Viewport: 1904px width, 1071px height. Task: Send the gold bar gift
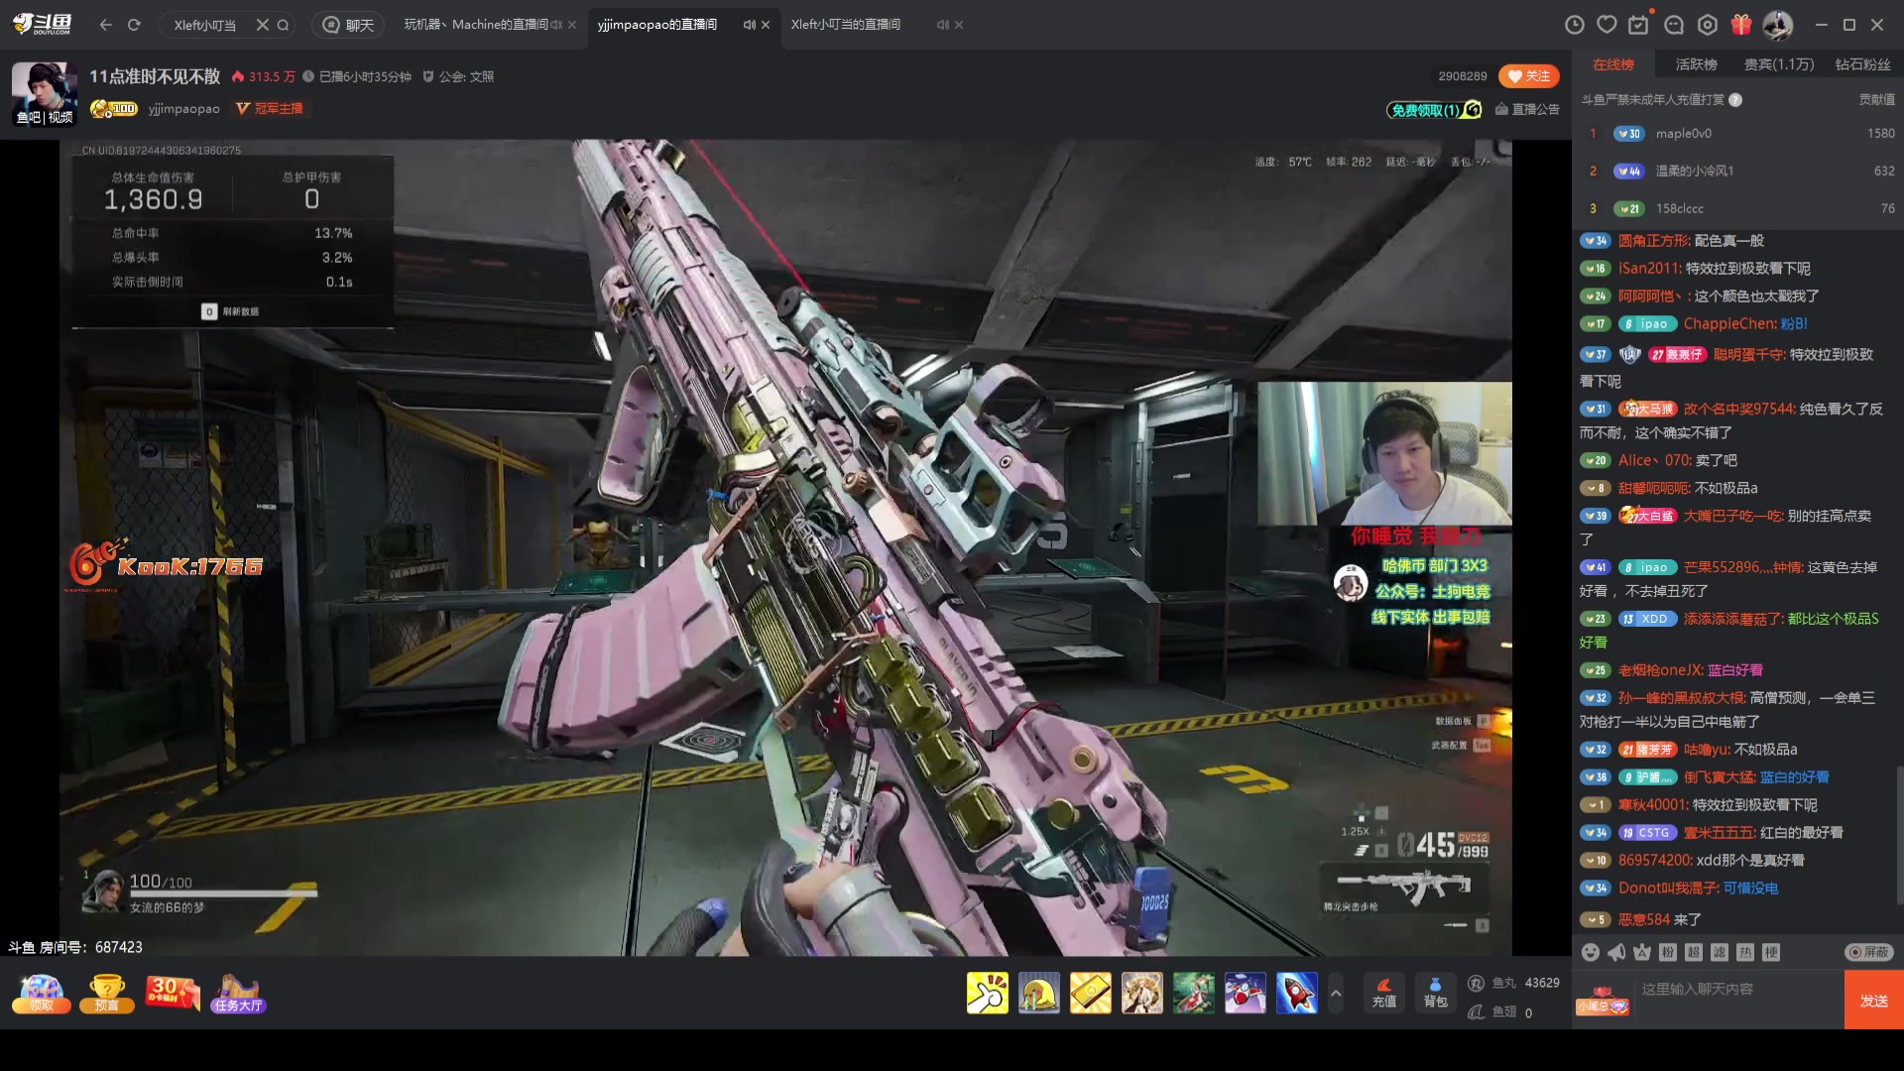[1090, 993]
